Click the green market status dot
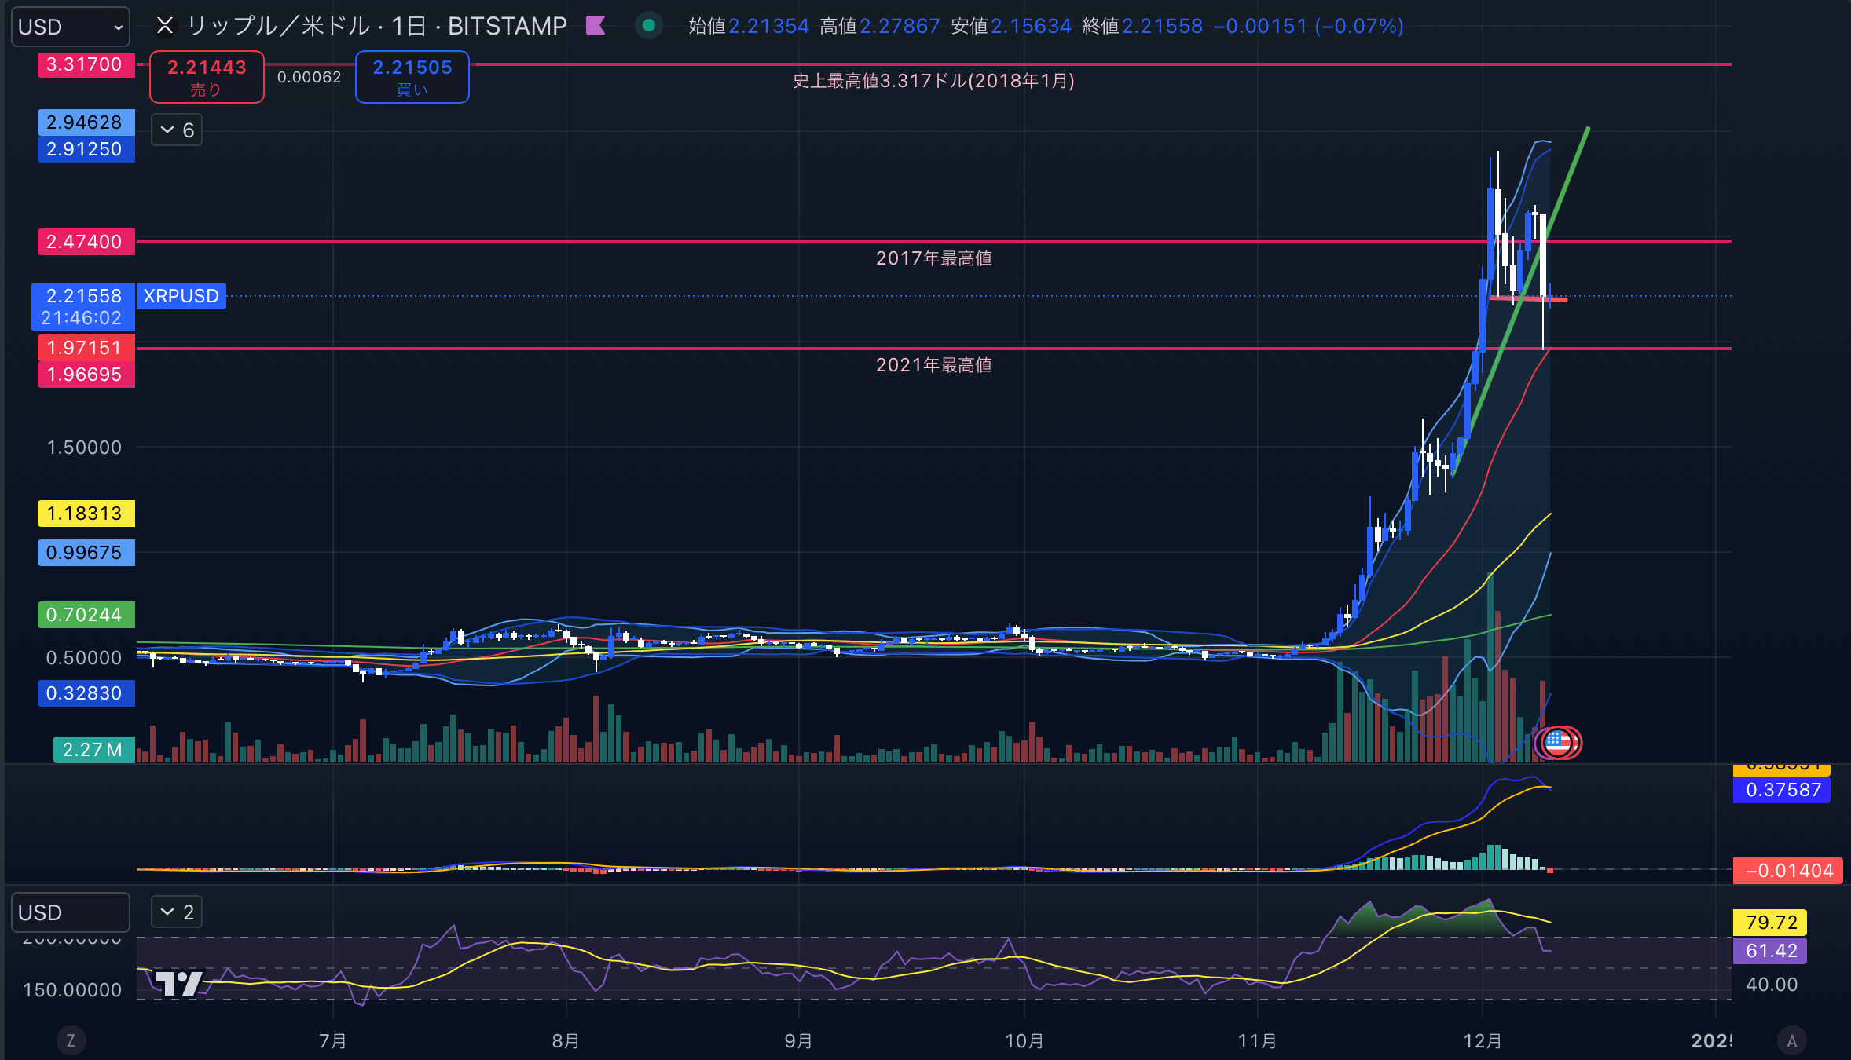This screenshot has width=1851, height=1060. (x=649, y=26)
